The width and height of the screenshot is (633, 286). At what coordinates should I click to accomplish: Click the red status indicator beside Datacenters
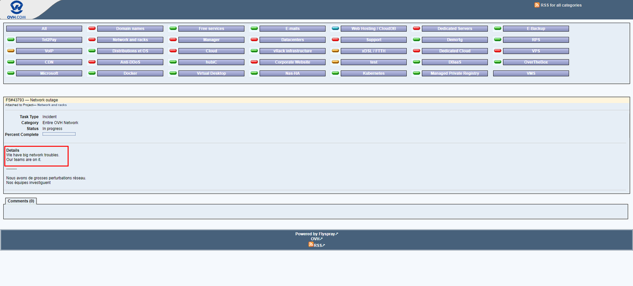point(254,40)
